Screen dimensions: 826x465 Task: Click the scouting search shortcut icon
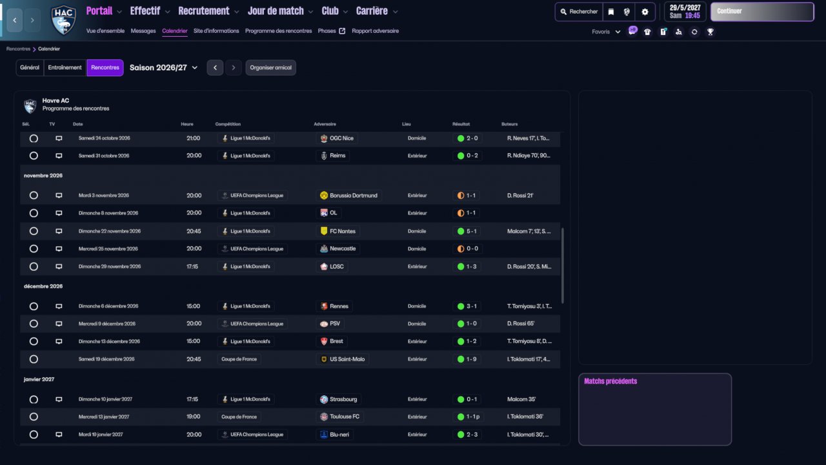coord(679,32)
